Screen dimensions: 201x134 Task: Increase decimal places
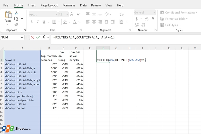click(x=137, y=25)
